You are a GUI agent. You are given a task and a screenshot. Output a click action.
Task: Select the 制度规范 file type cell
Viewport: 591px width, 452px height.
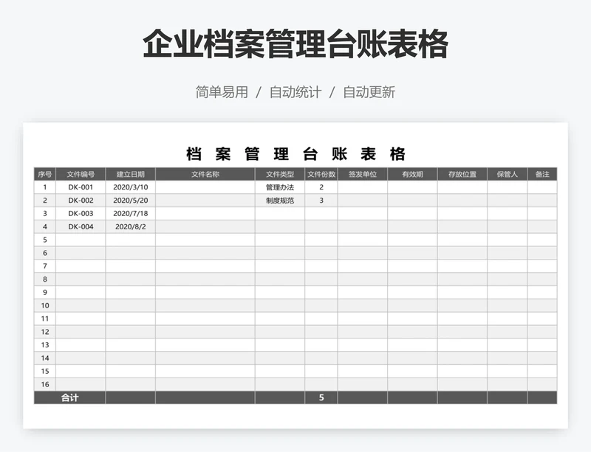click(280, 201)
